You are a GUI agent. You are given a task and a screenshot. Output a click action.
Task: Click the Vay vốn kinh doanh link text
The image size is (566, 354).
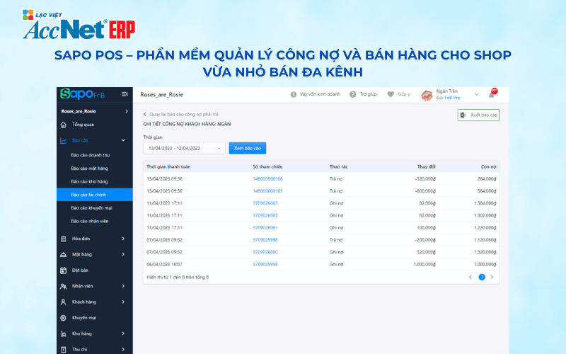pos(320,94)
